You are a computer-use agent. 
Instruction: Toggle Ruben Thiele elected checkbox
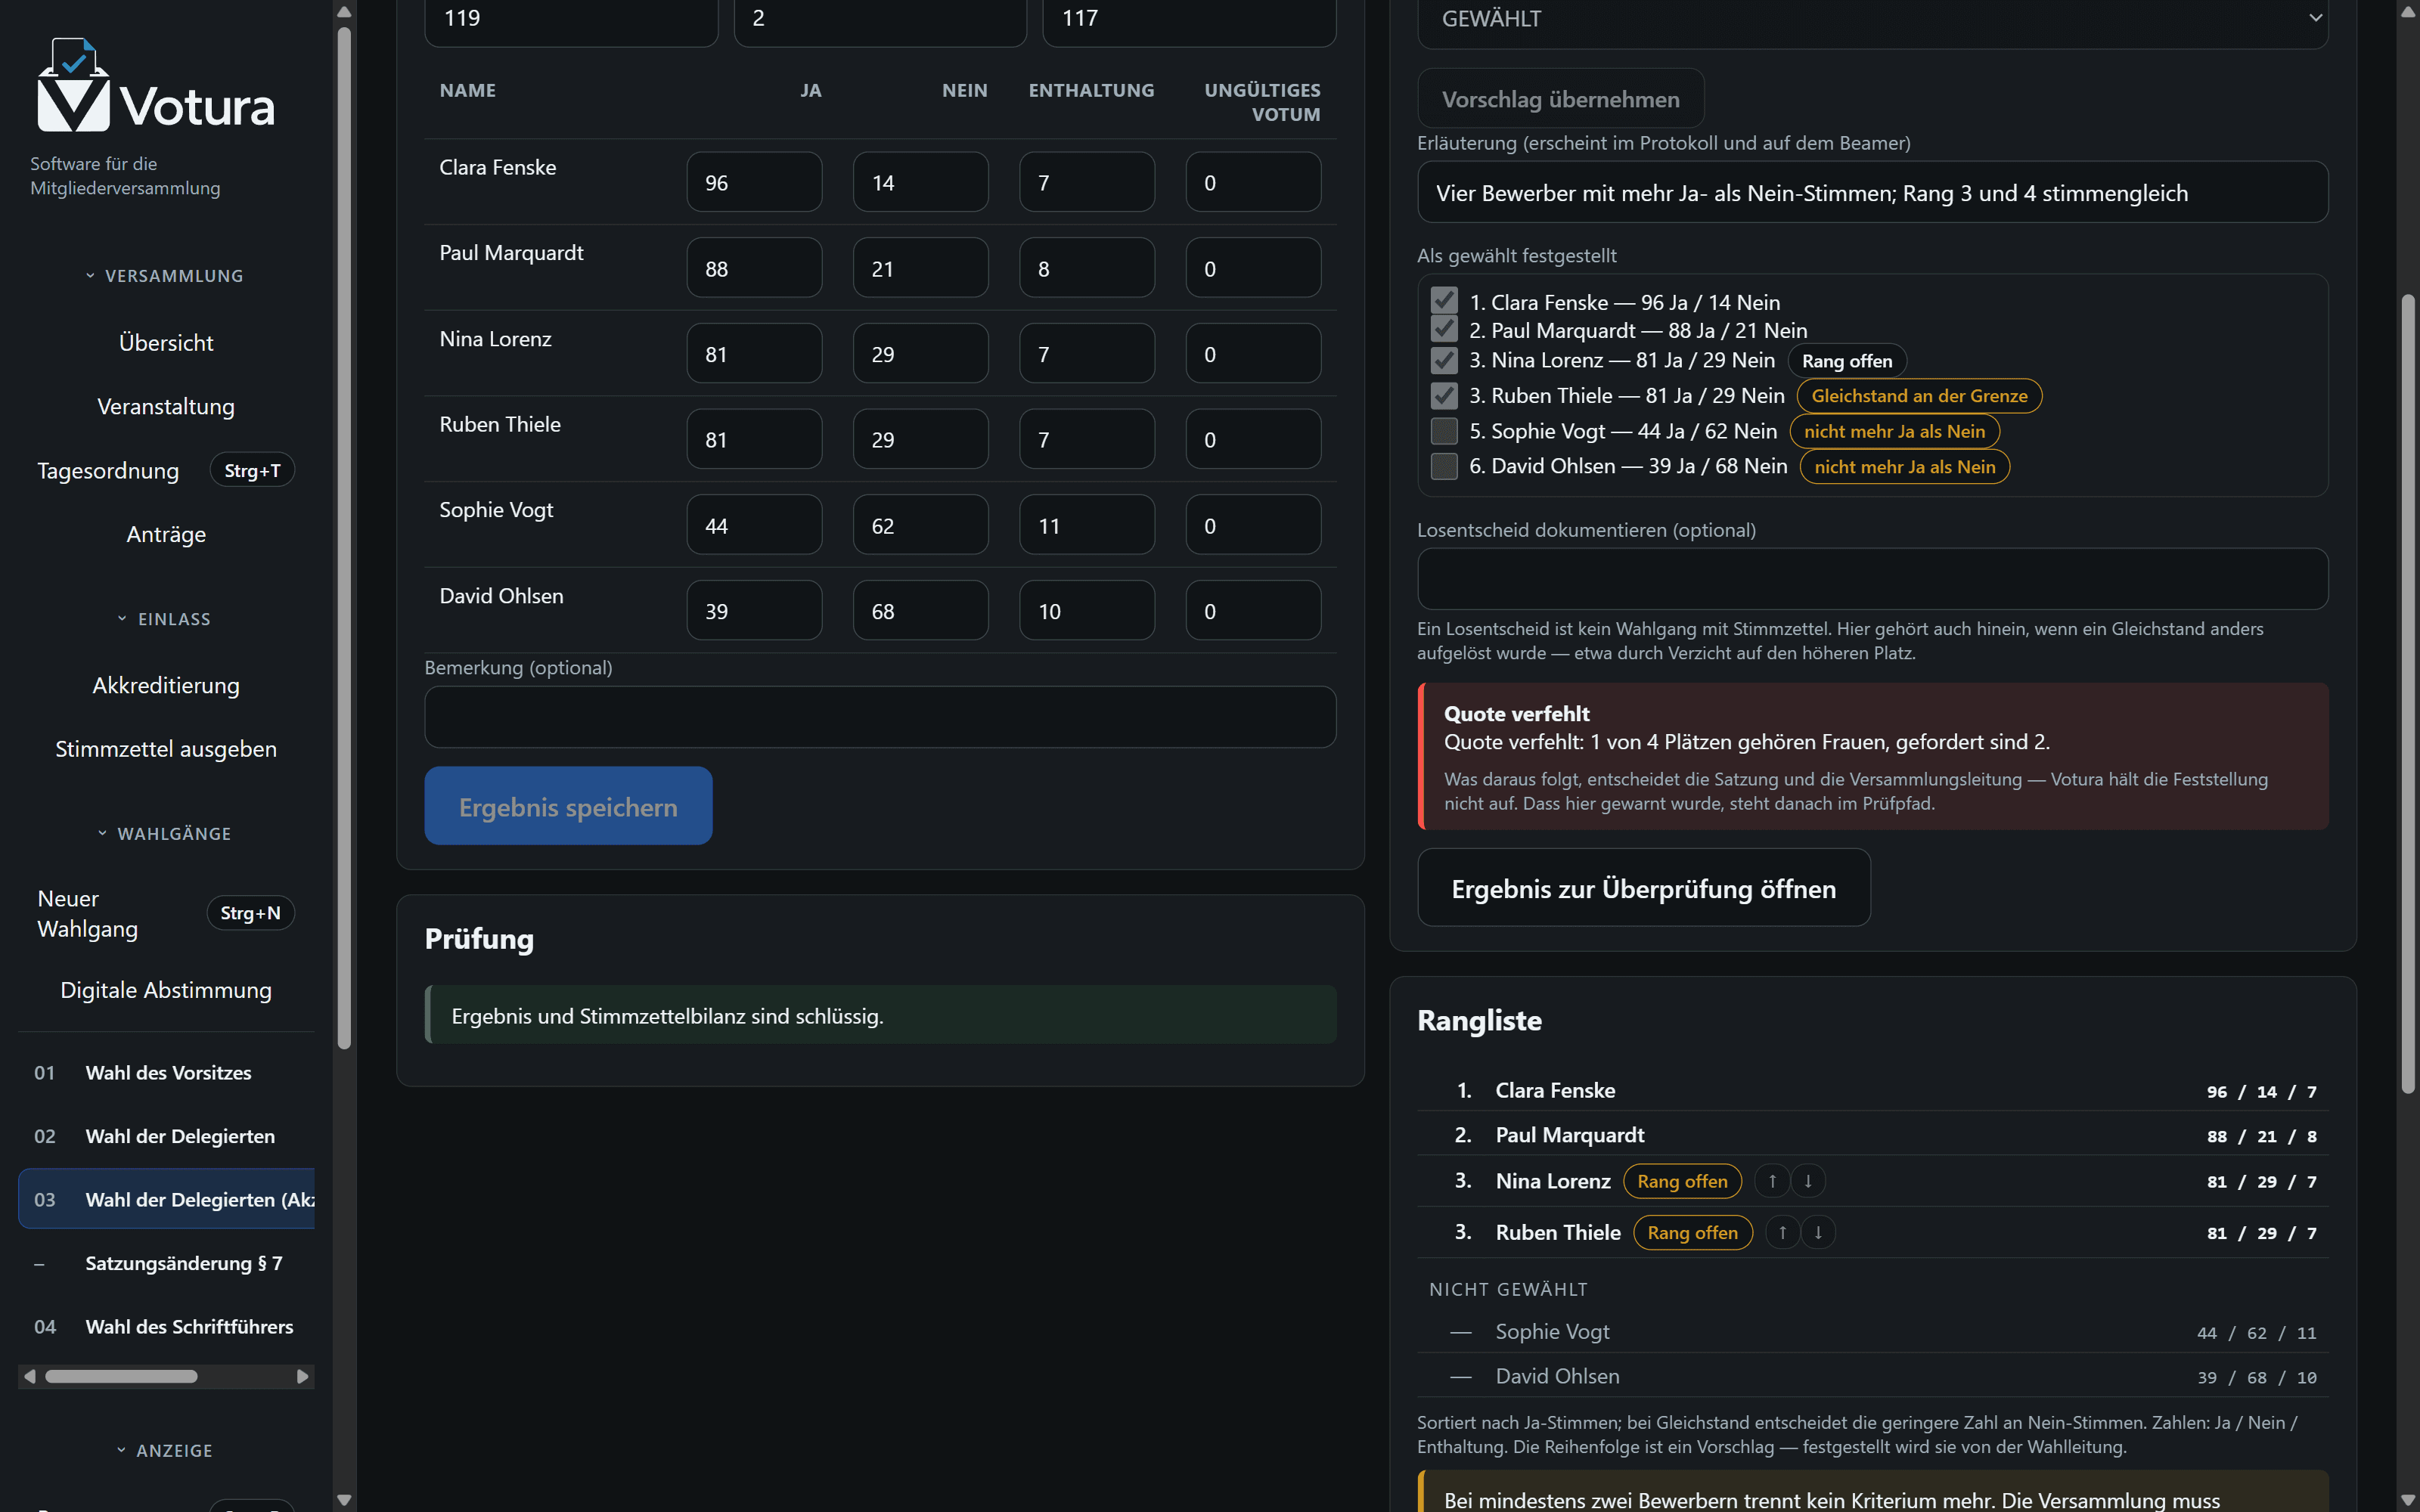tap(1444, 395)
